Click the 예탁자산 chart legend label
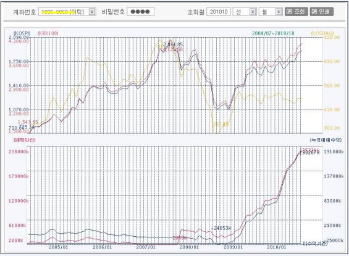Image resolution: width=349 pixels, height=256 pixels. (x=24, y=140)
